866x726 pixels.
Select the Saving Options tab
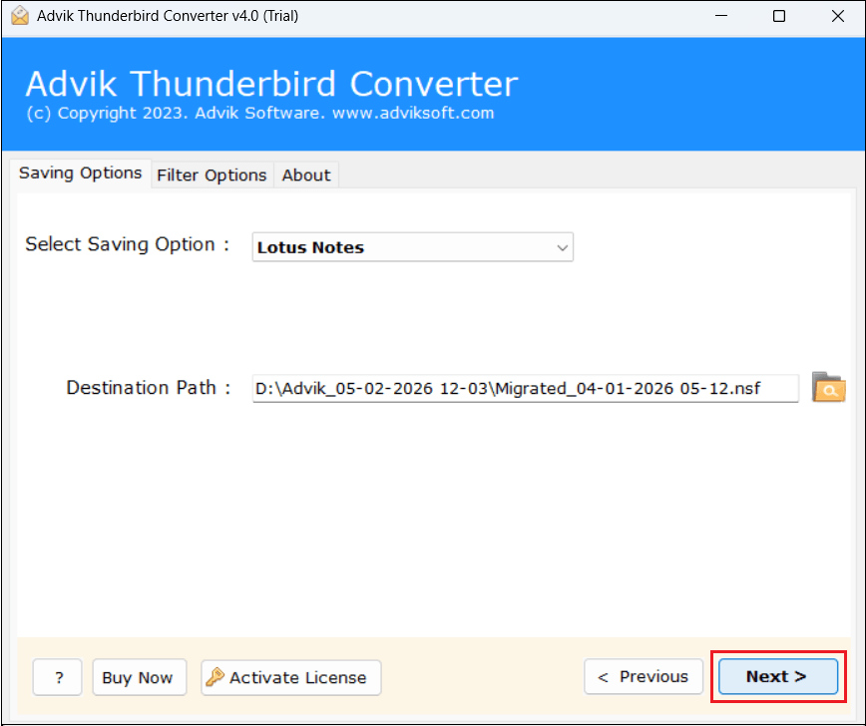[x=81, y=174]
